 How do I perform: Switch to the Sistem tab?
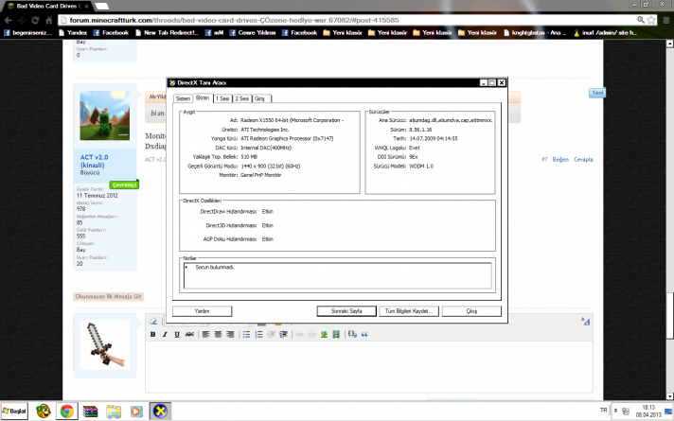183,98
